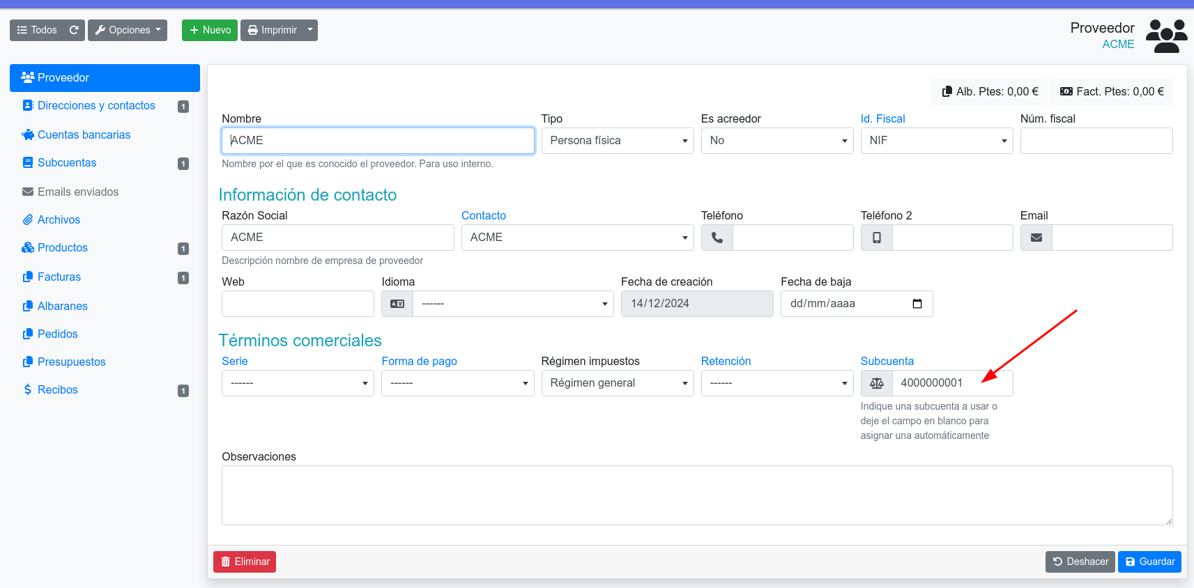Click the supplier group icon at top right
This screenshot has width=1194, height=588.
[1166, 36]
